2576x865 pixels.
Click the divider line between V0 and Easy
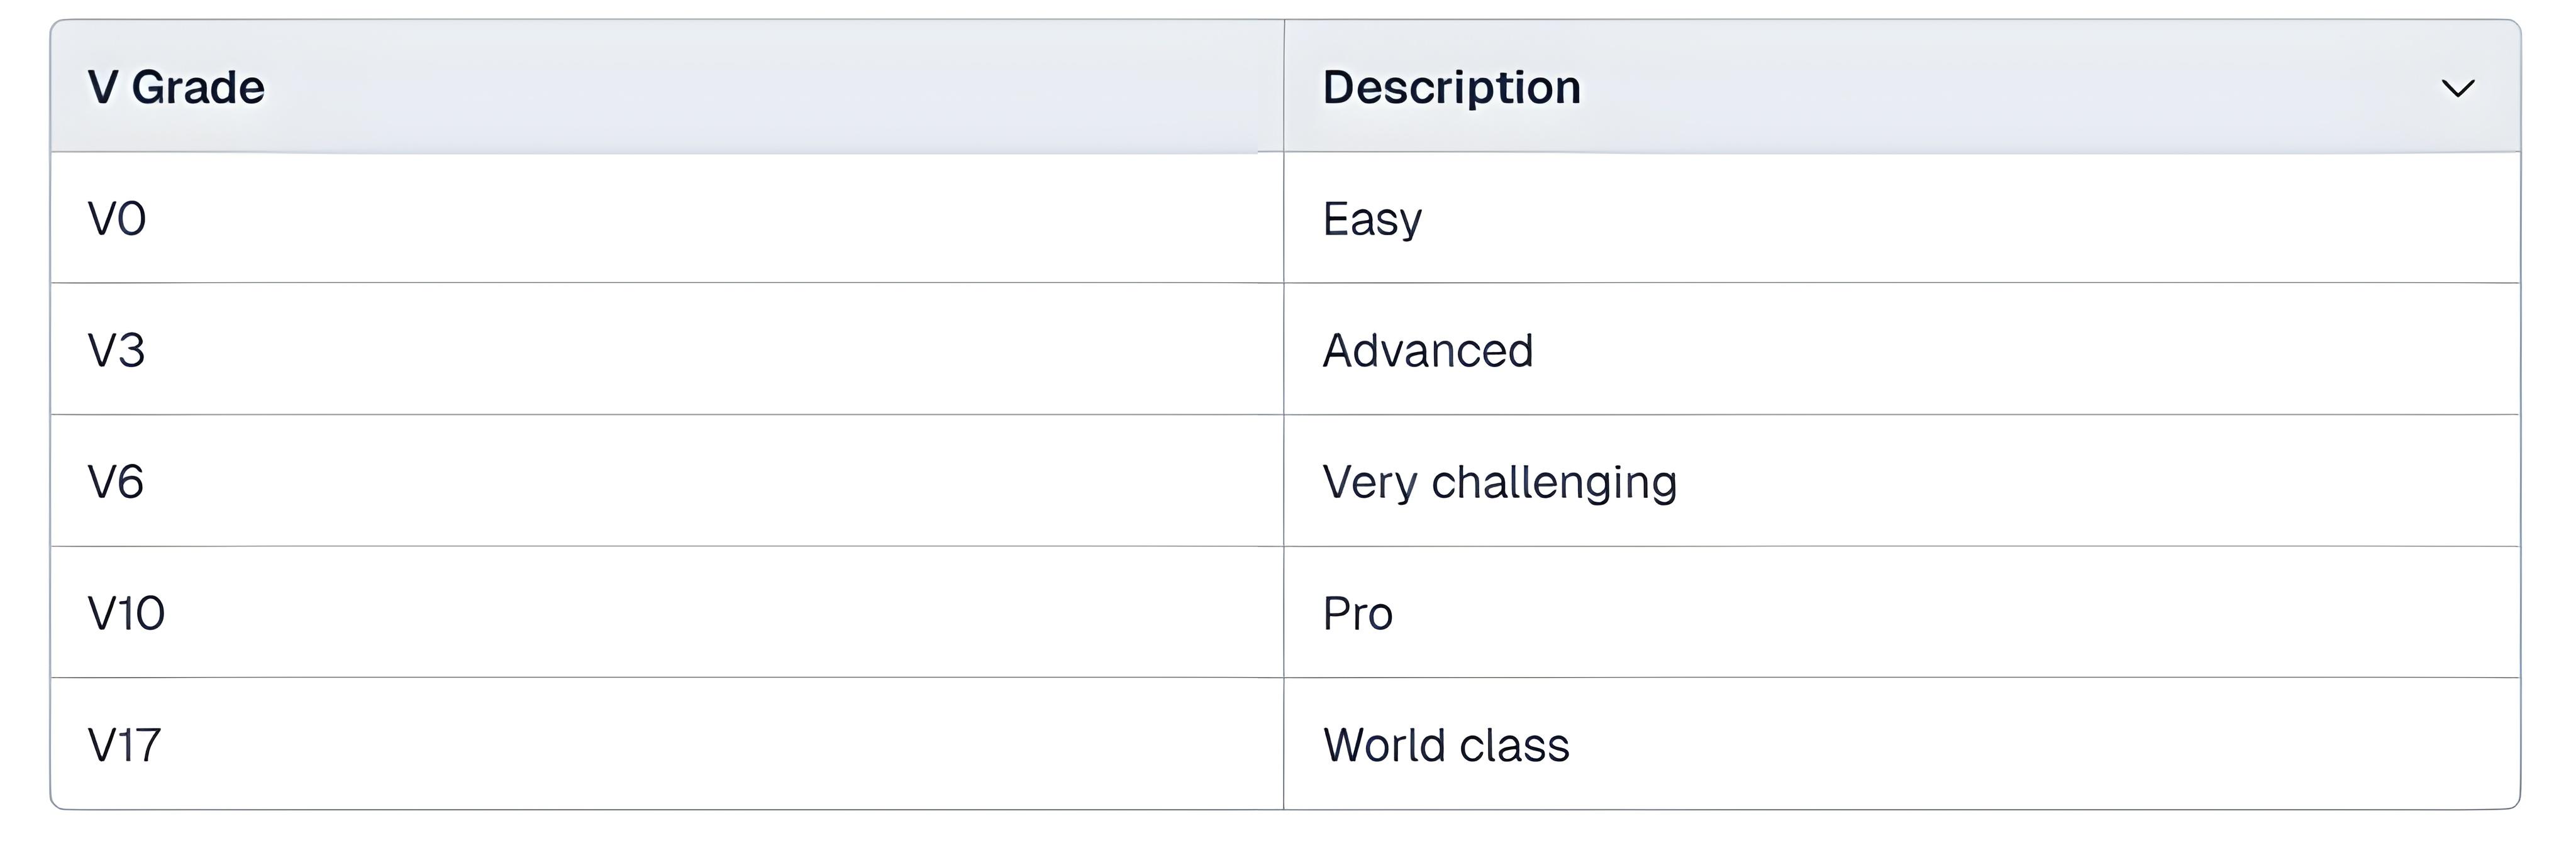tap(1284, 218)
